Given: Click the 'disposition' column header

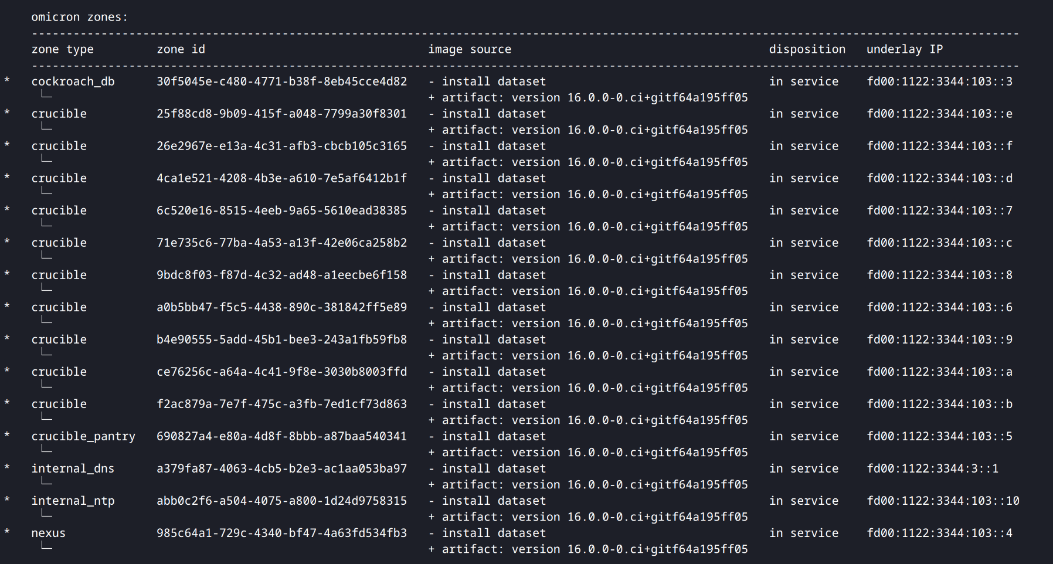Looking at the screenshot, I should click(807, 49).
